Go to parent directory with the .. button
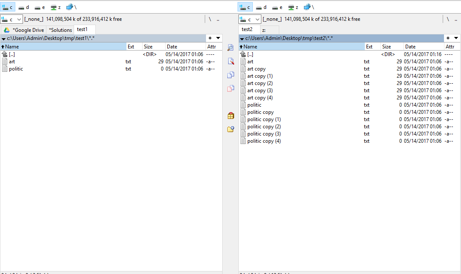This screenshot has height=274, width=461. point(217,19)
